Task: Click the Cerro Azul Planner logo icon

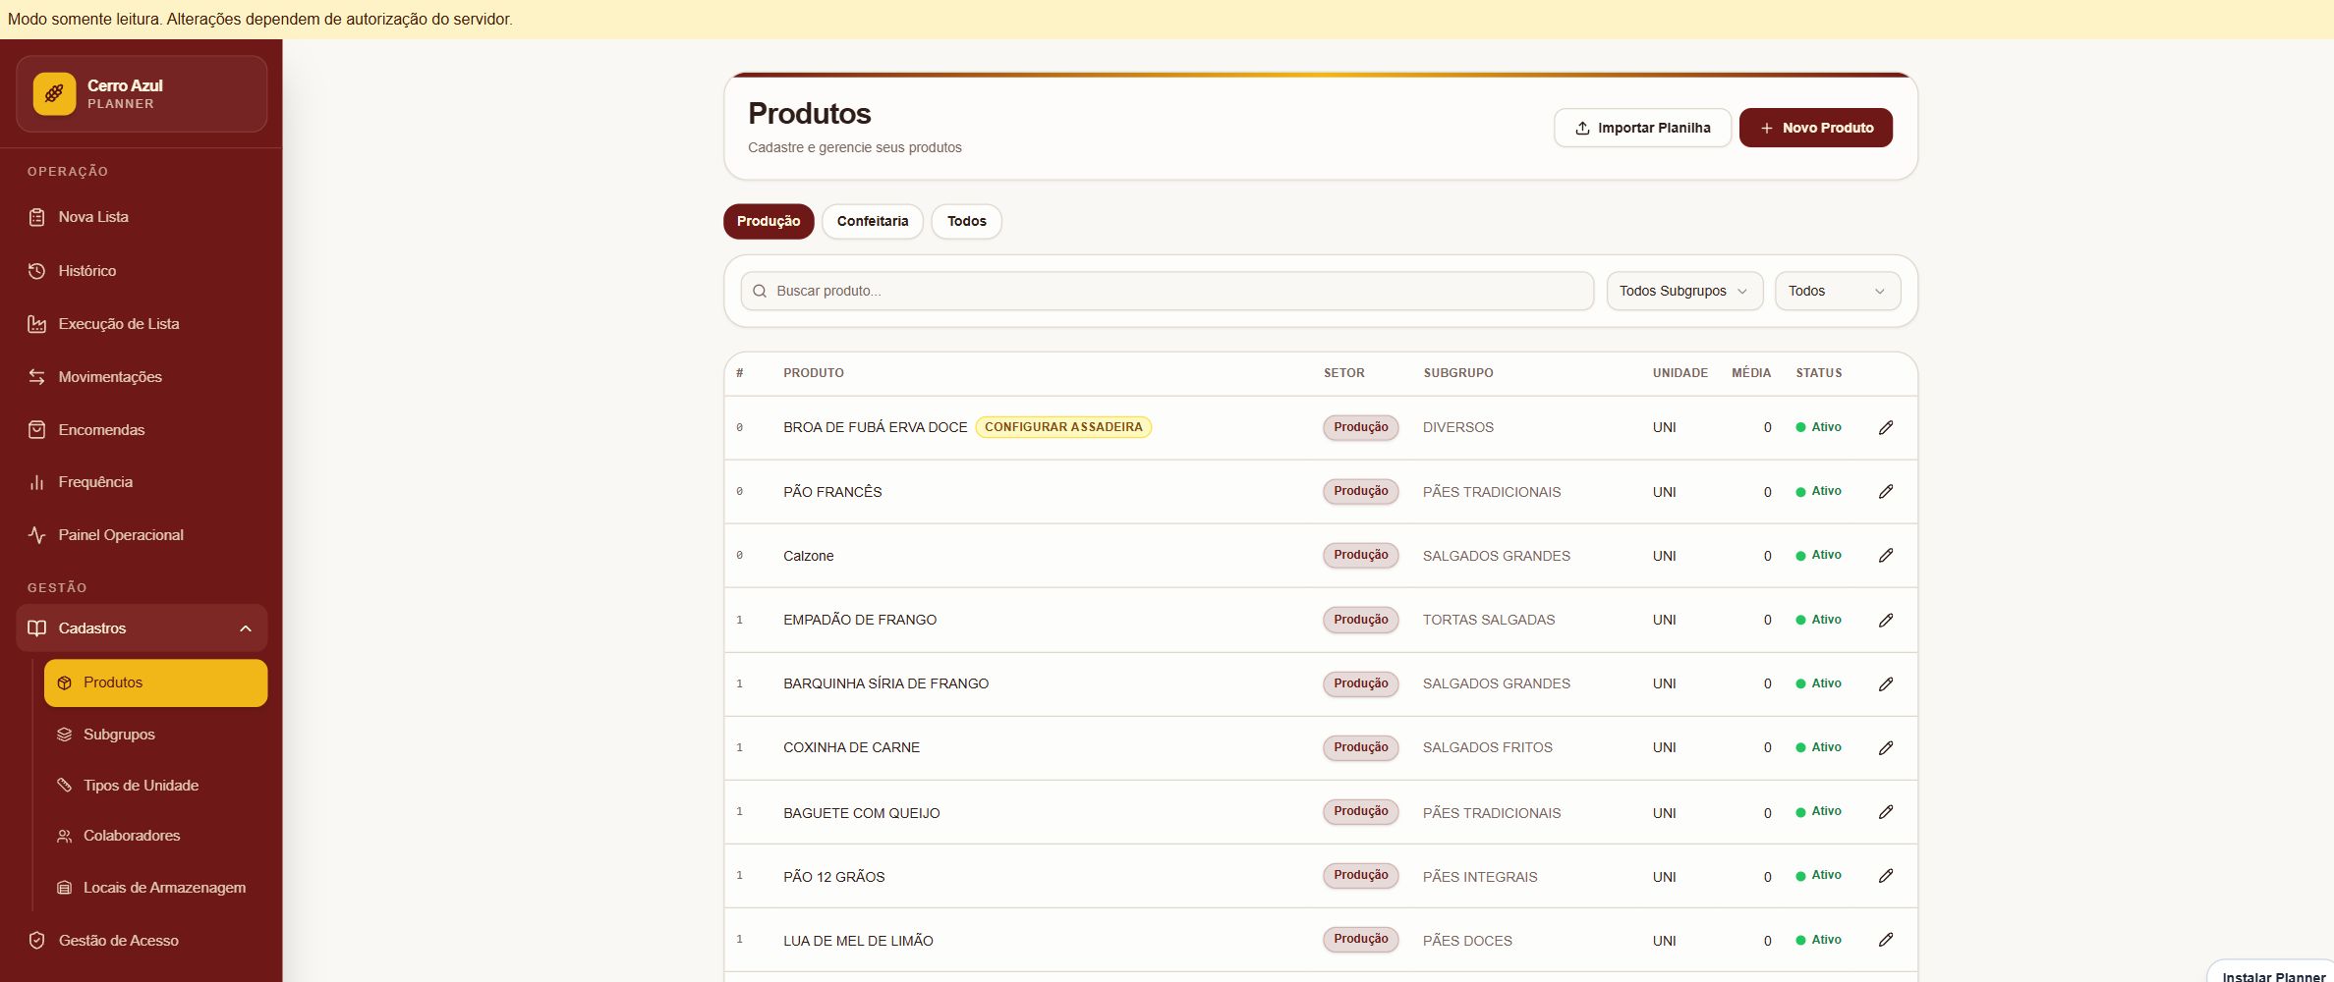Action: pos(54,94)
